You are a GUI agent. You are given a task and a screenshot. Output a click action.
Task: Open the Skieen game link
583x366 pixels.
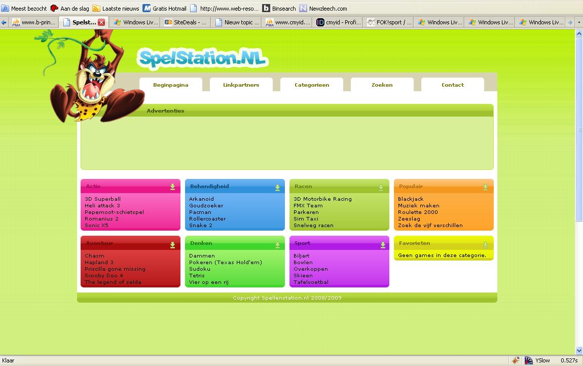pos(303,276)
